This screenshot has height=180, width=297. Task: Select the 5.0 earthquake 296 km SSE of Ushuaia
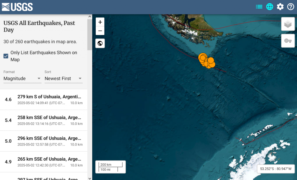(44, 141)
